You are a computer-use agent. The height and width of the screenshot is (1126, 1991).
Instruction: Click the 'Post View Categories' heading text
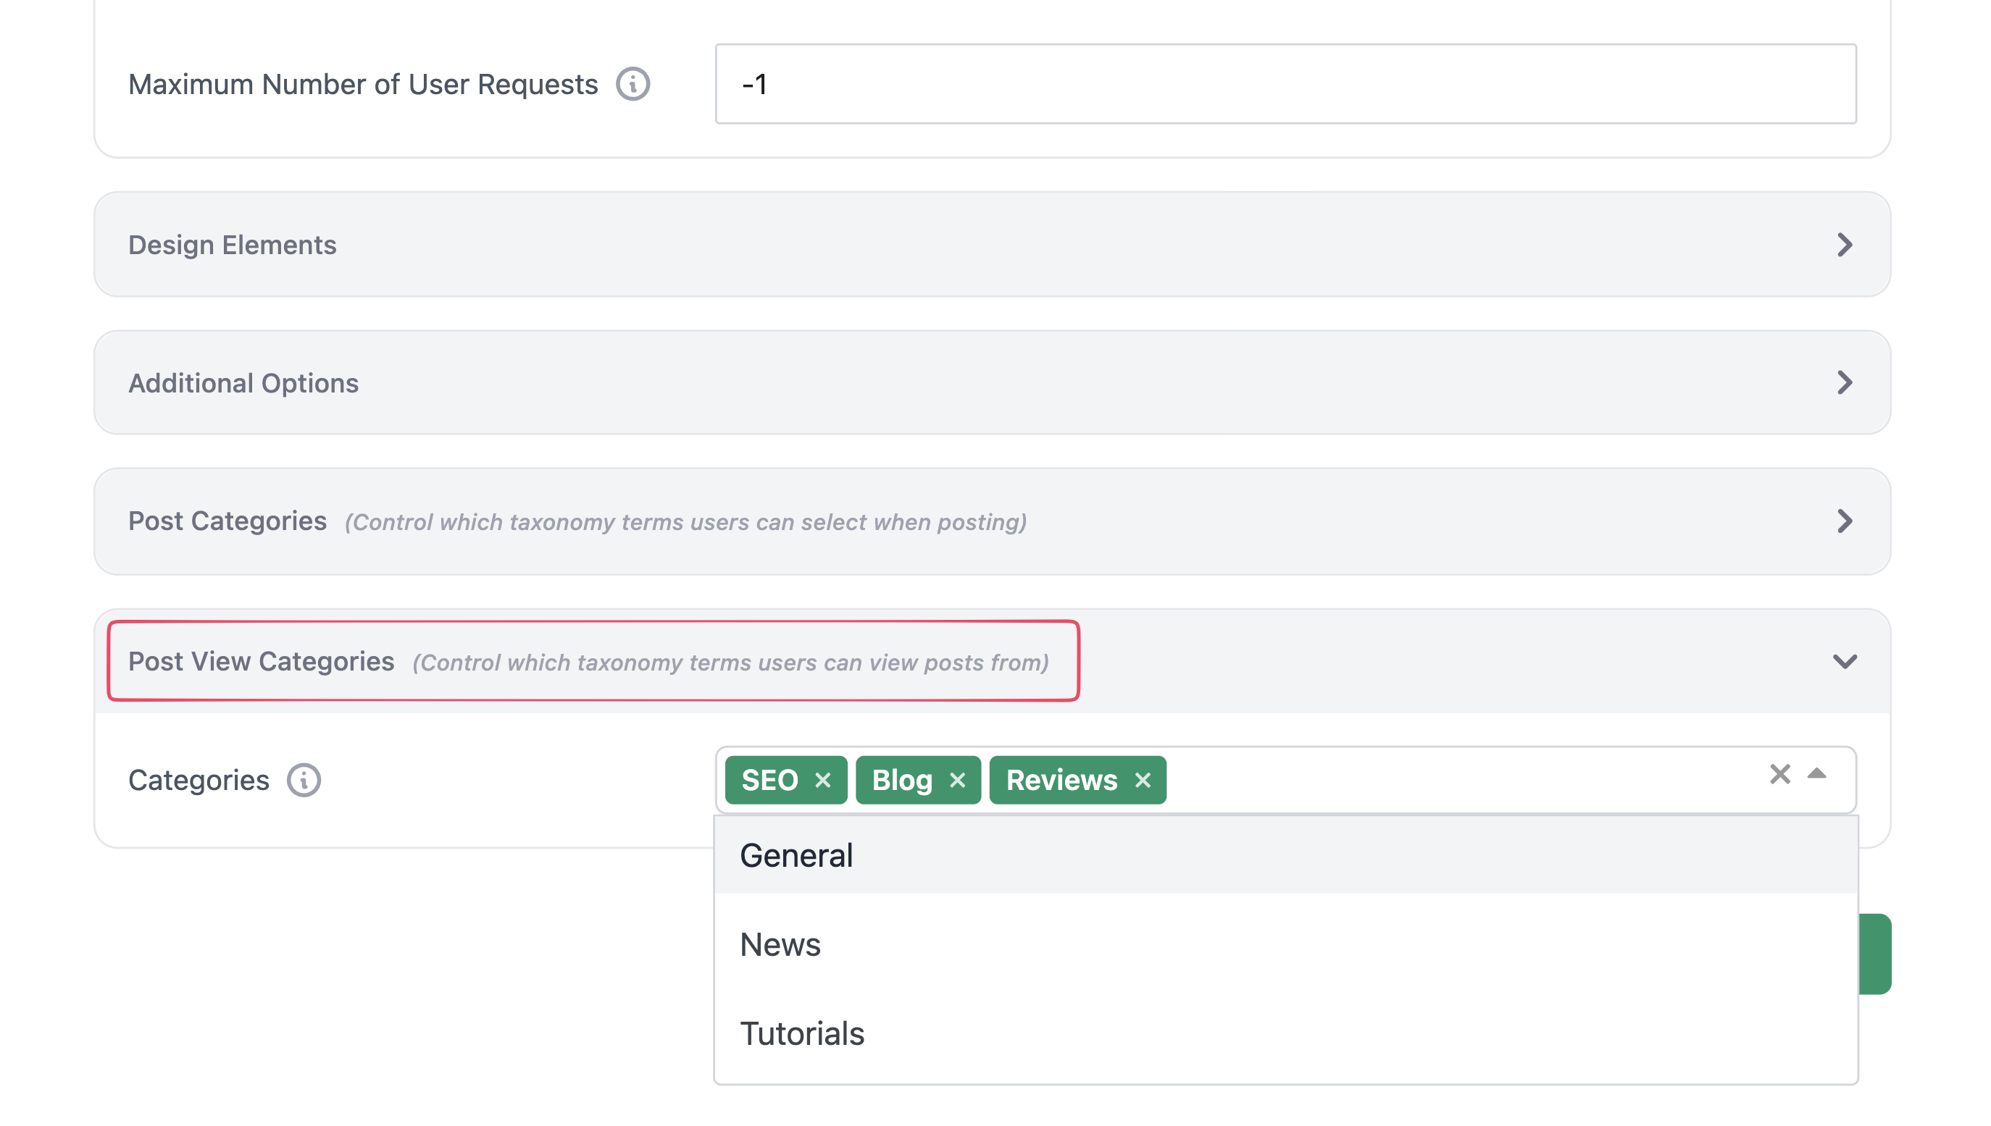click(261, 661)
